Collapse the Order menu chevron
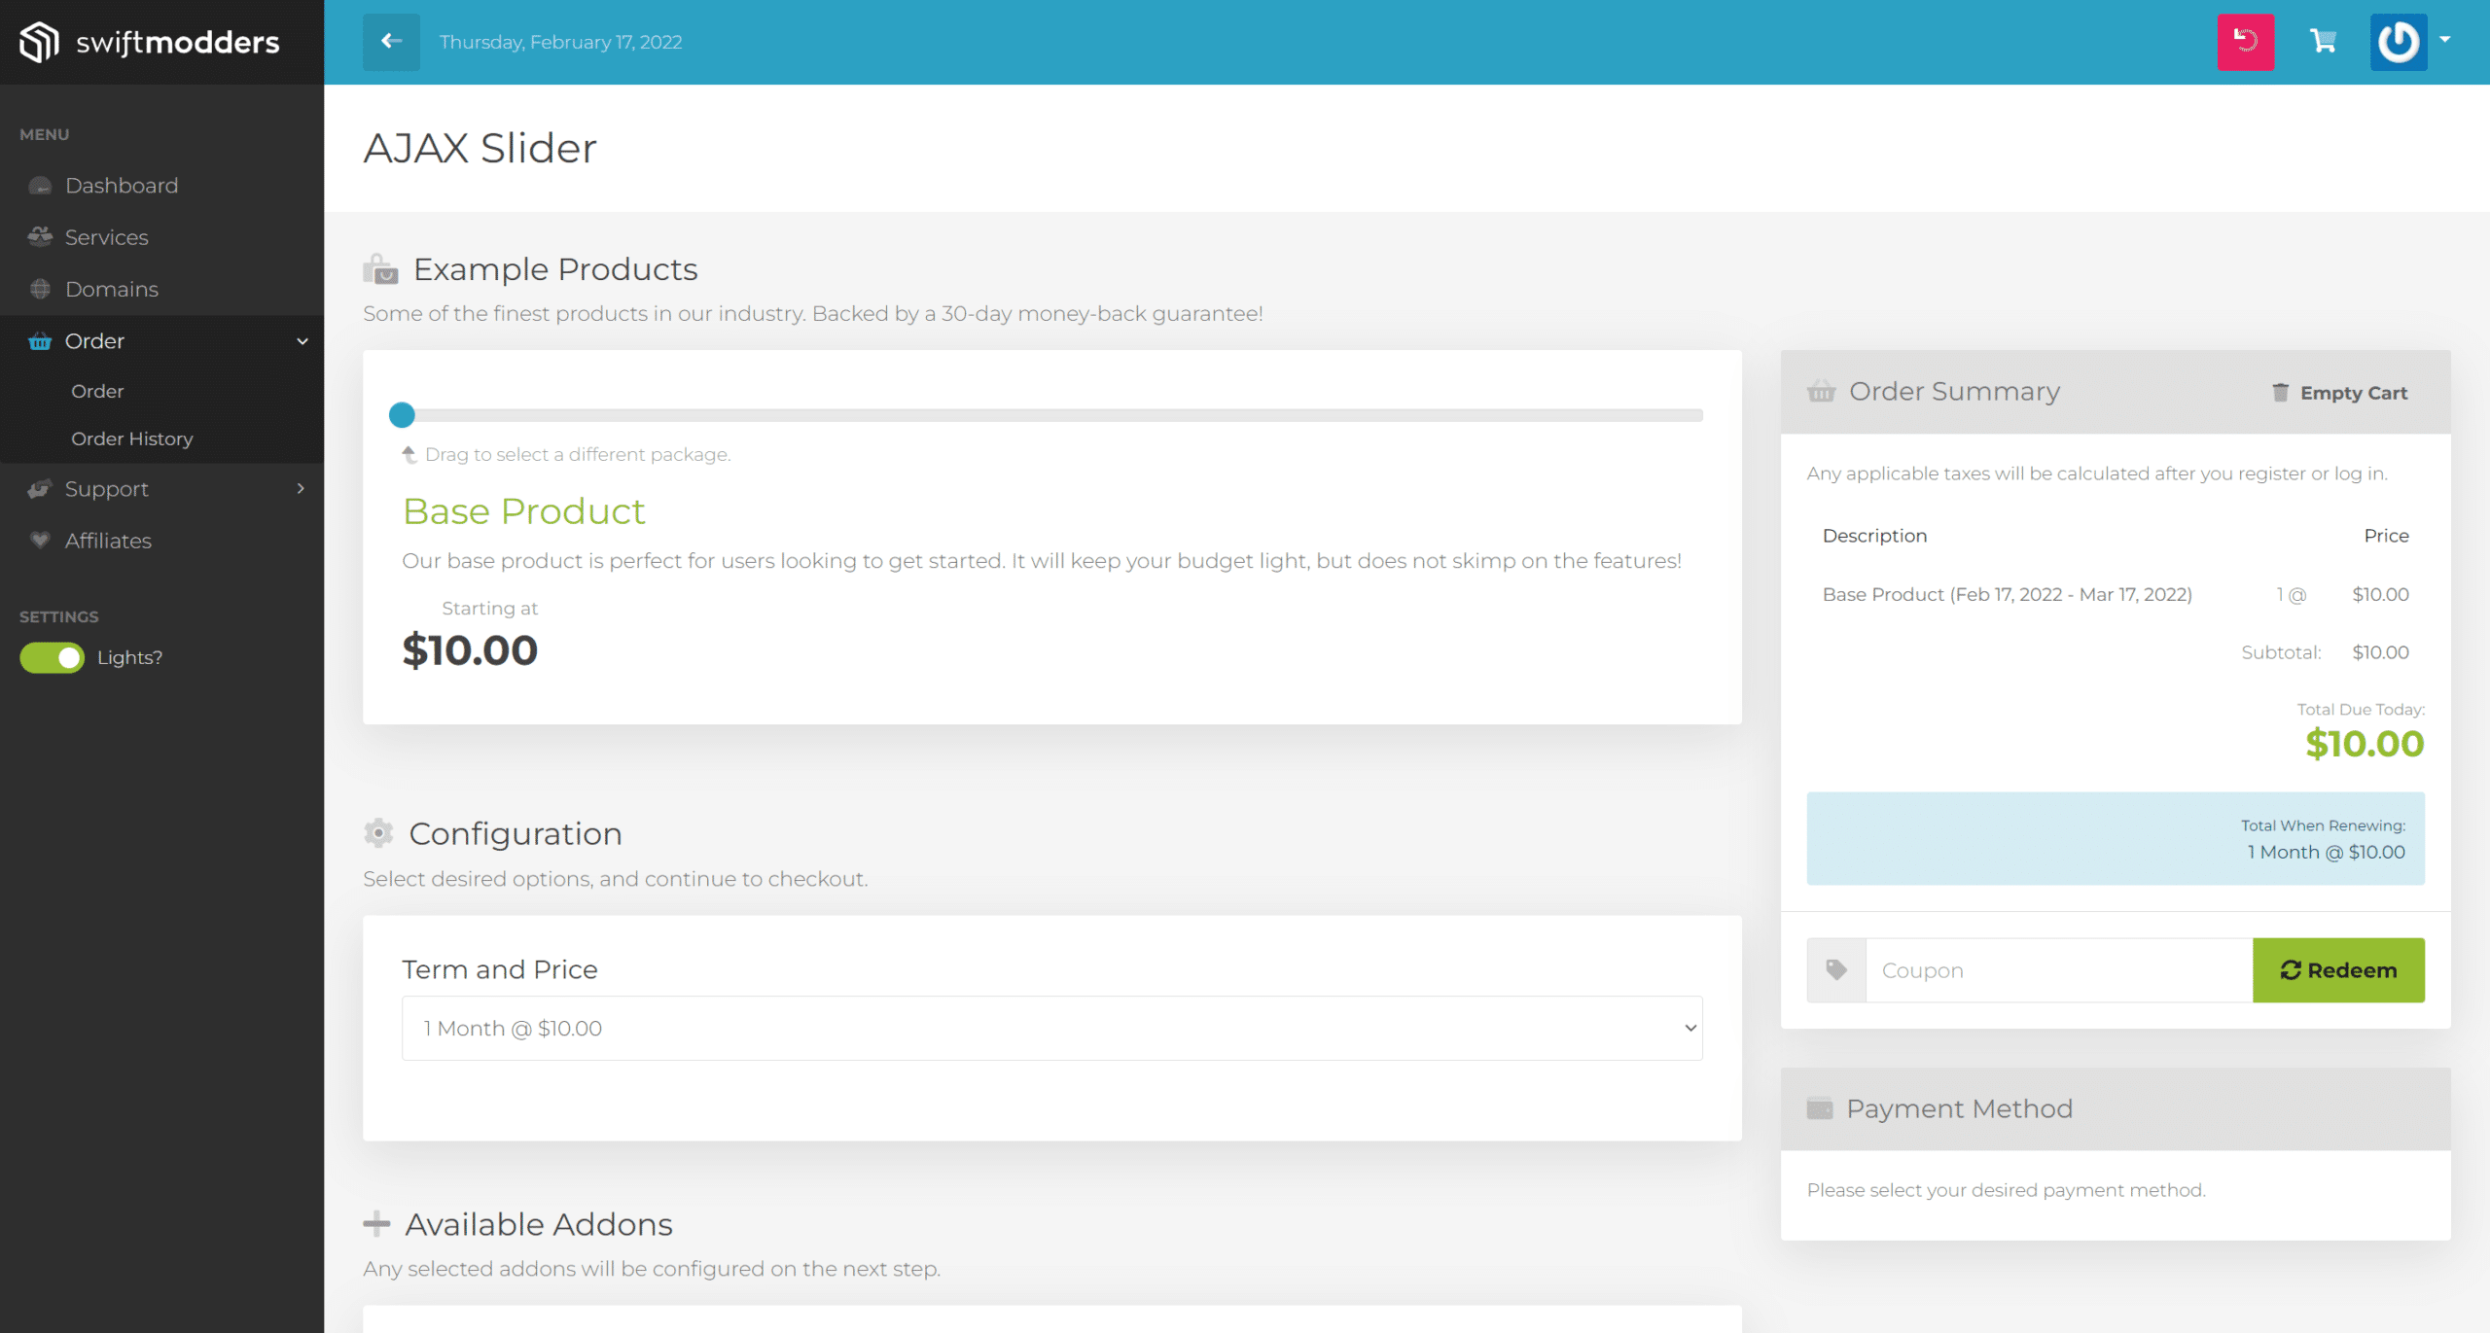This screenshot has width=2490, height=1333. coord(302,341)
